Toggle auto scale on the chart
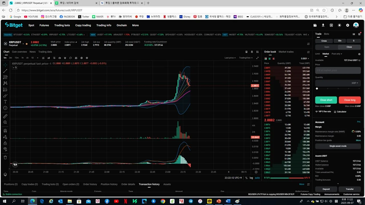 tap(257, 178)
